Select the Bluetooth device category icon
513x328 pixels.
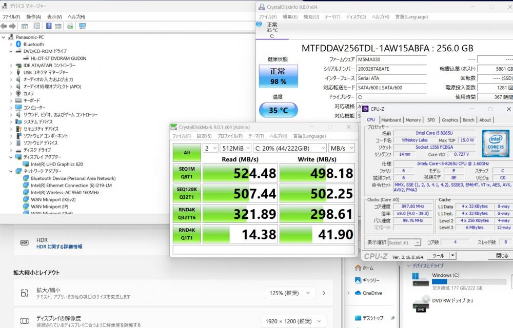pyautogui.click(x=18, y=44)
